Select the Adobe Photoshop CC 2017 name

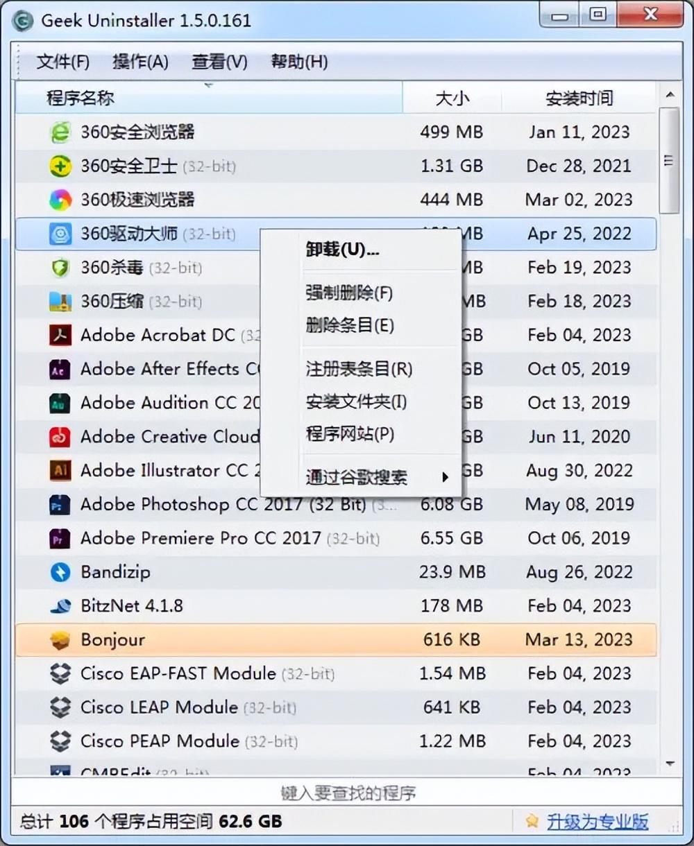point(223,504)
